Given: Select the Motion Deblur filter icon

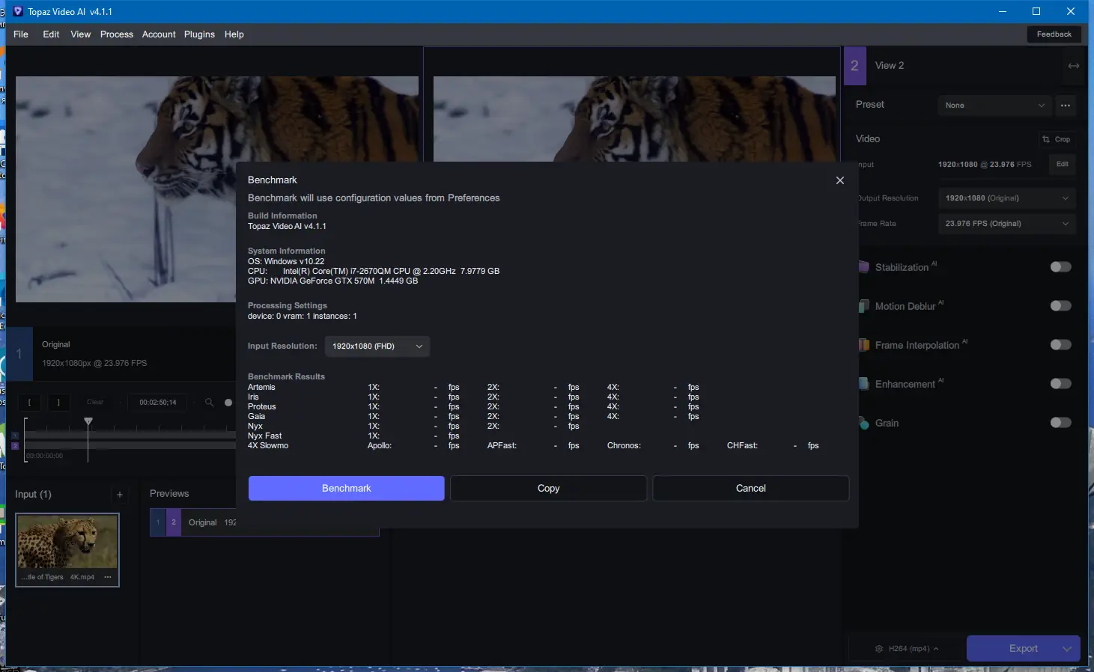Looking at the screenshot, I should click(864, 305).
